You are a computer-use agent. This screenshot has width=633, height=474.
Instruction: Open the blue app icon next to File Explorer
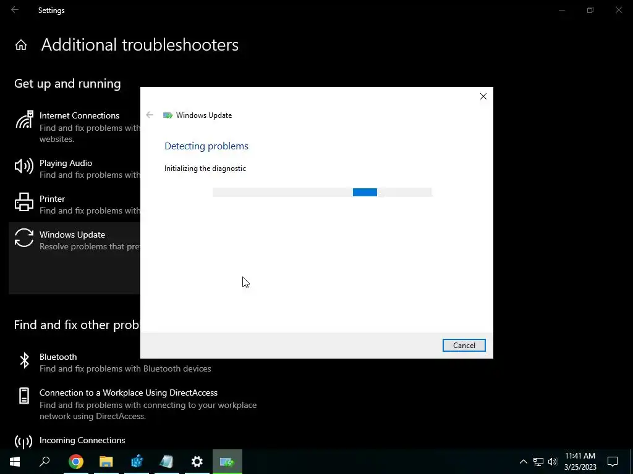137,462
